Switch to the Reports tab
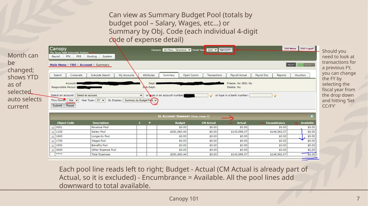Image resolution: width=368 pixels, height=206 pixels. click(281, 75)
